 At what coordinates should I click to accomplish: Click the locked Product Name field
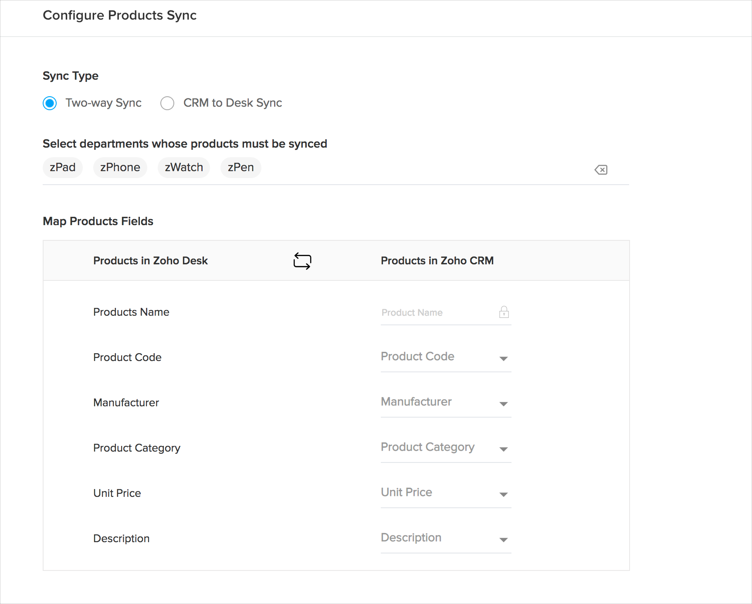pos(446,313)
